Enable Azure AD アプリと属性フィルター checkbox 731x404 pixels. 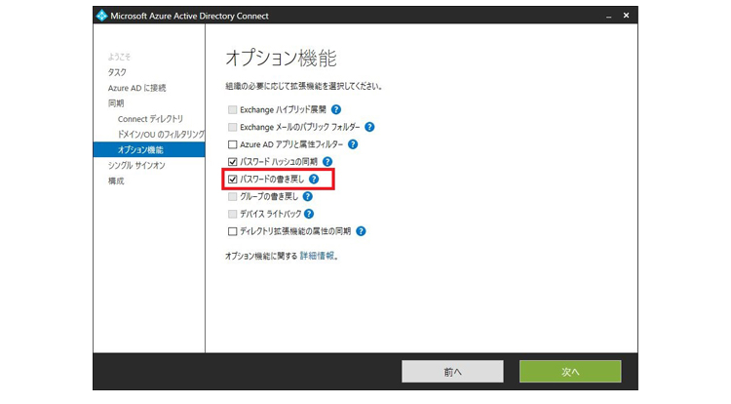tap(232, 144)
